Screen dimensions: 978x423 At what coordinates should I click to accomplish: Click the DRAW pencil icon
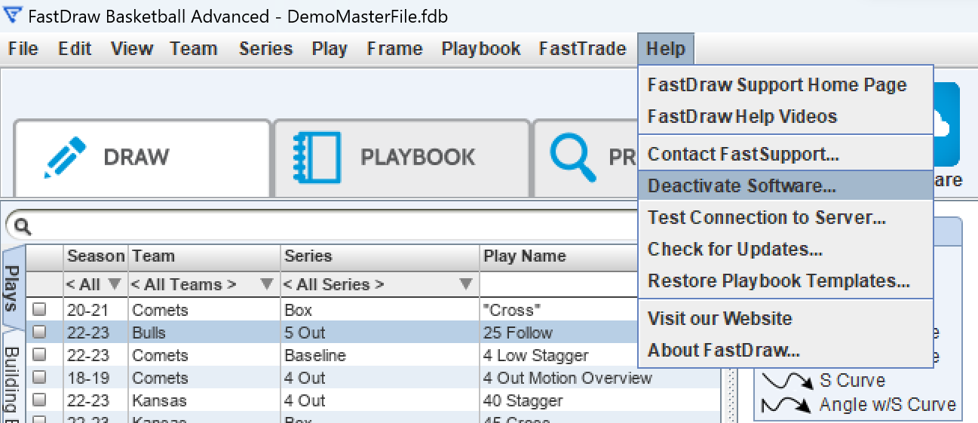[66, 158]
